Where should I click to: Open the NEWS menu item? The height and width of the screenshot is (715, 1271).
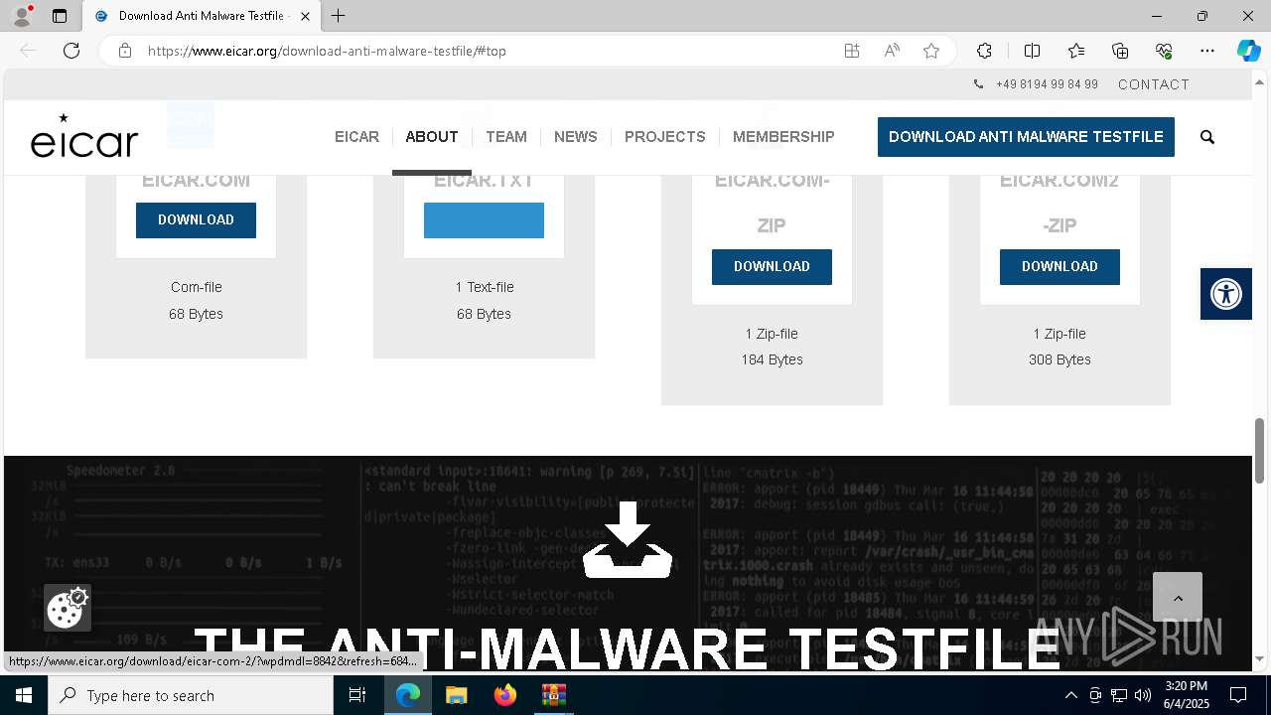click(x=576, y=137)
